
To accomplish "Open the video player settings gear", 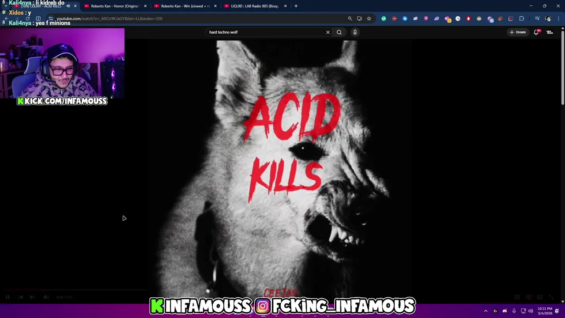I will 528,297.
